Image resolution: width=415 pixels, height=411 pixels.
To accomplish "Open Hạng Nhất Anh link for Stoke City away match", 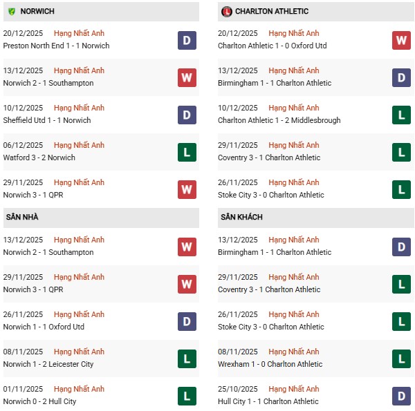I will [294, 314].
